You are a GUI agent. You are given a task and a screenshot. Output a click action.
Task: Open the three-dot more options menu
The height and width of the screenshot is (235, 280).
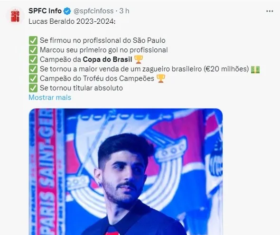270,11
